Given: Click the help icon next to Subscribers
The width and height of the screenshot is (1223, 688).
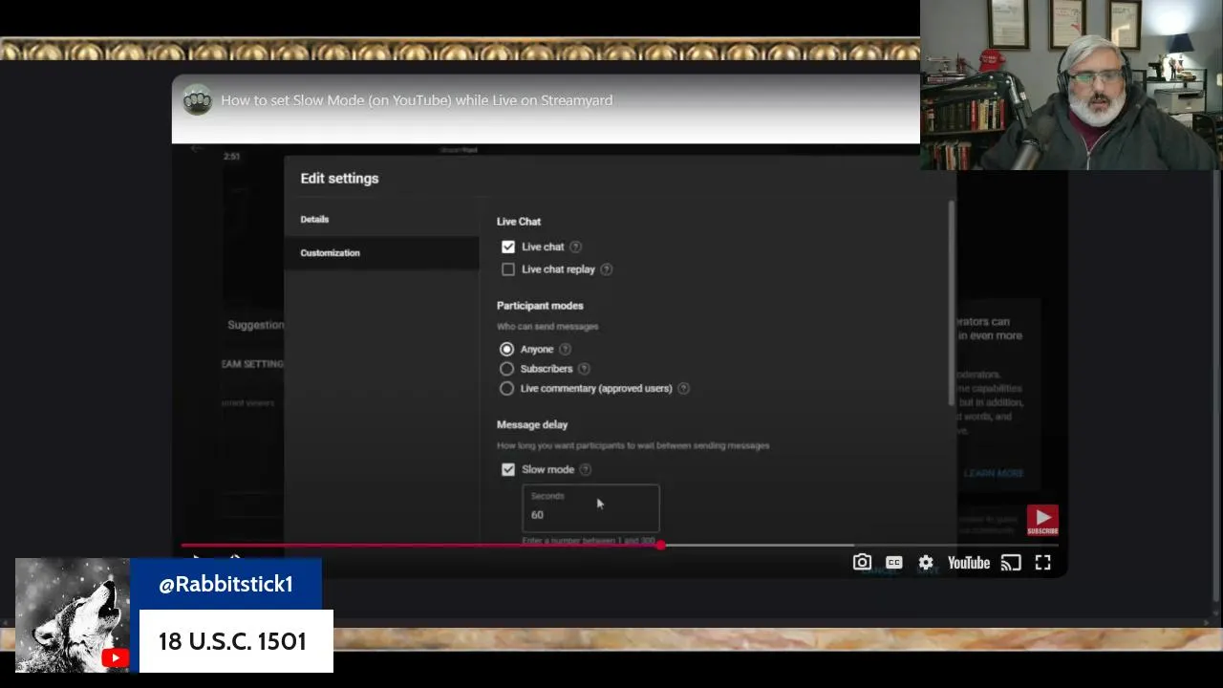Looking at the screenshot, I should [584, 369].
